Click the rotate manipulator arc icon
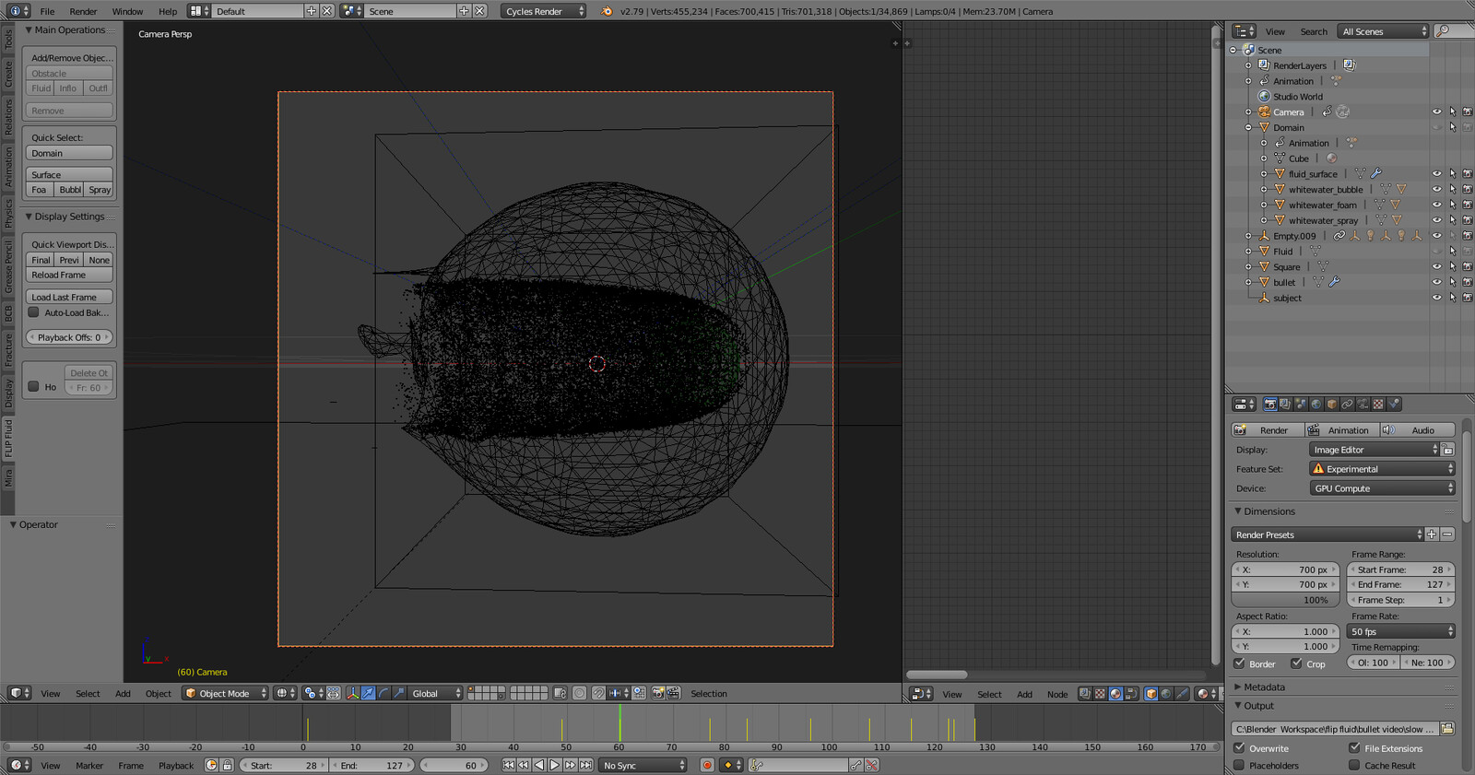Screen dimensions: 1475x775 [384, 693]
